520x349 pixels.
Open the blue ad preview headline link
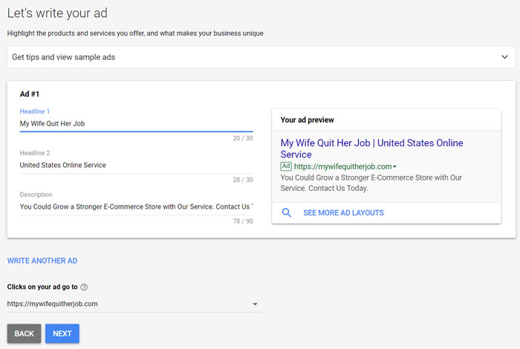pos(371,149)
